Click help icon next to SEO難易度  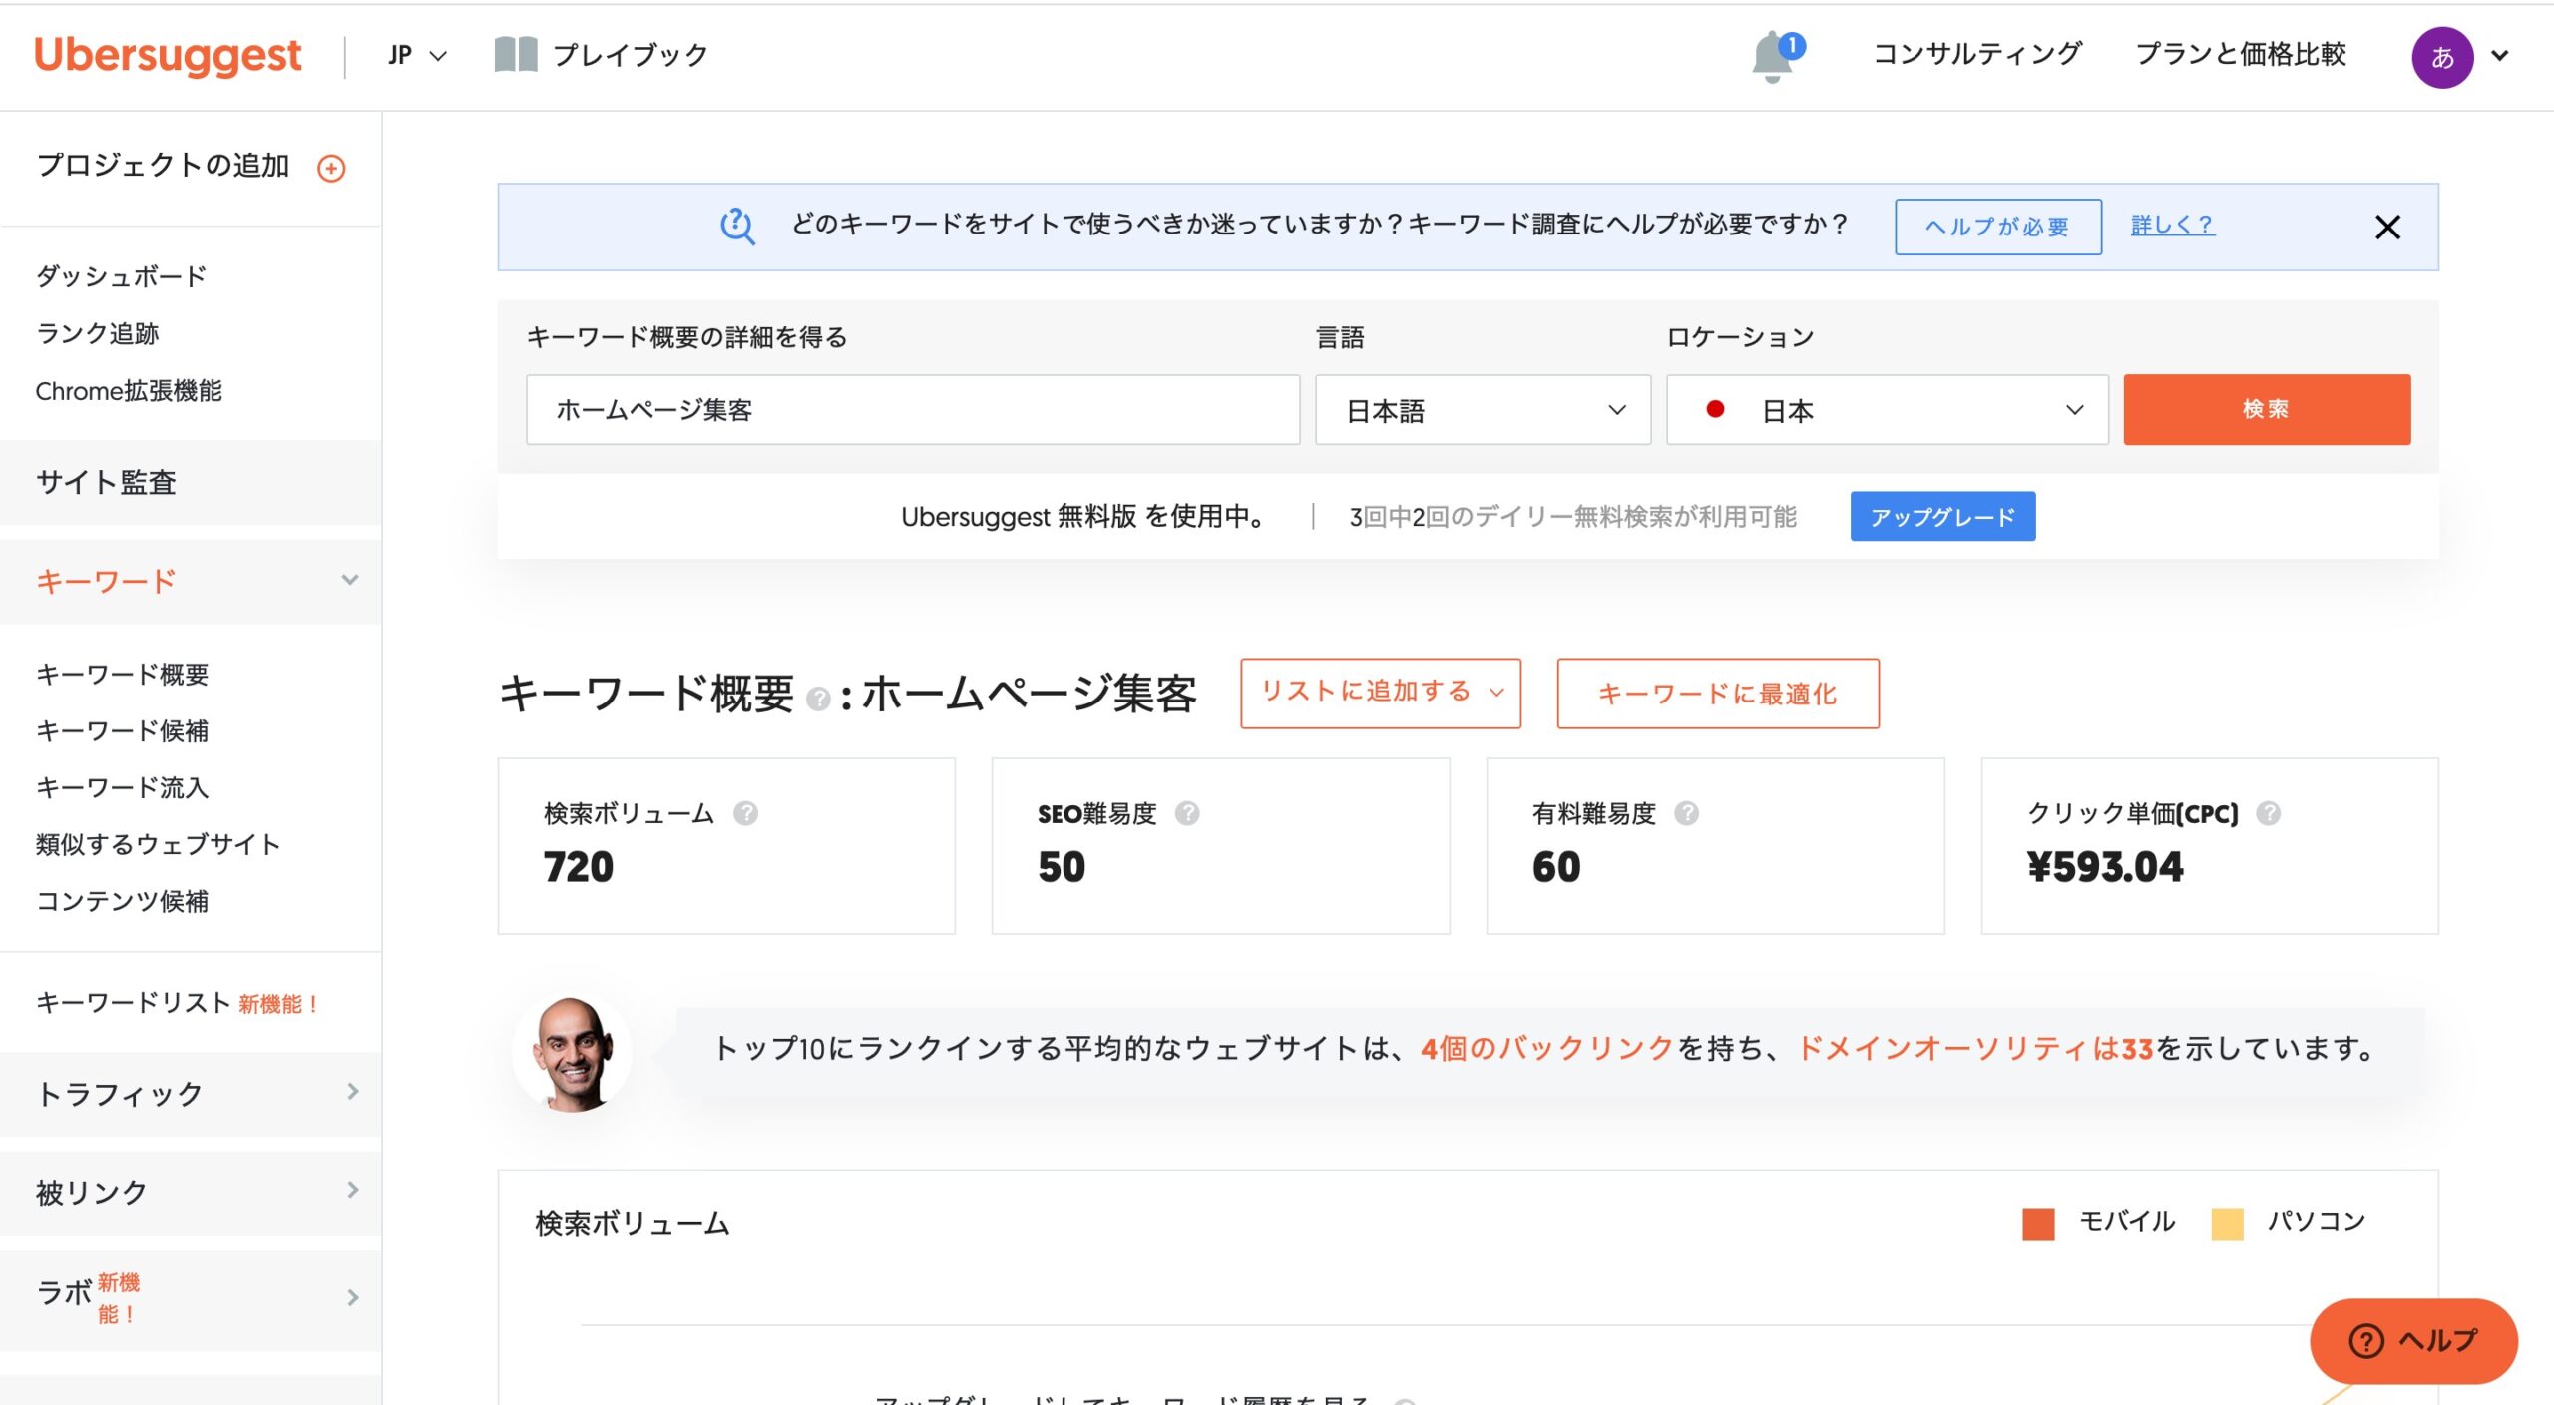(x=1187, y=813)
